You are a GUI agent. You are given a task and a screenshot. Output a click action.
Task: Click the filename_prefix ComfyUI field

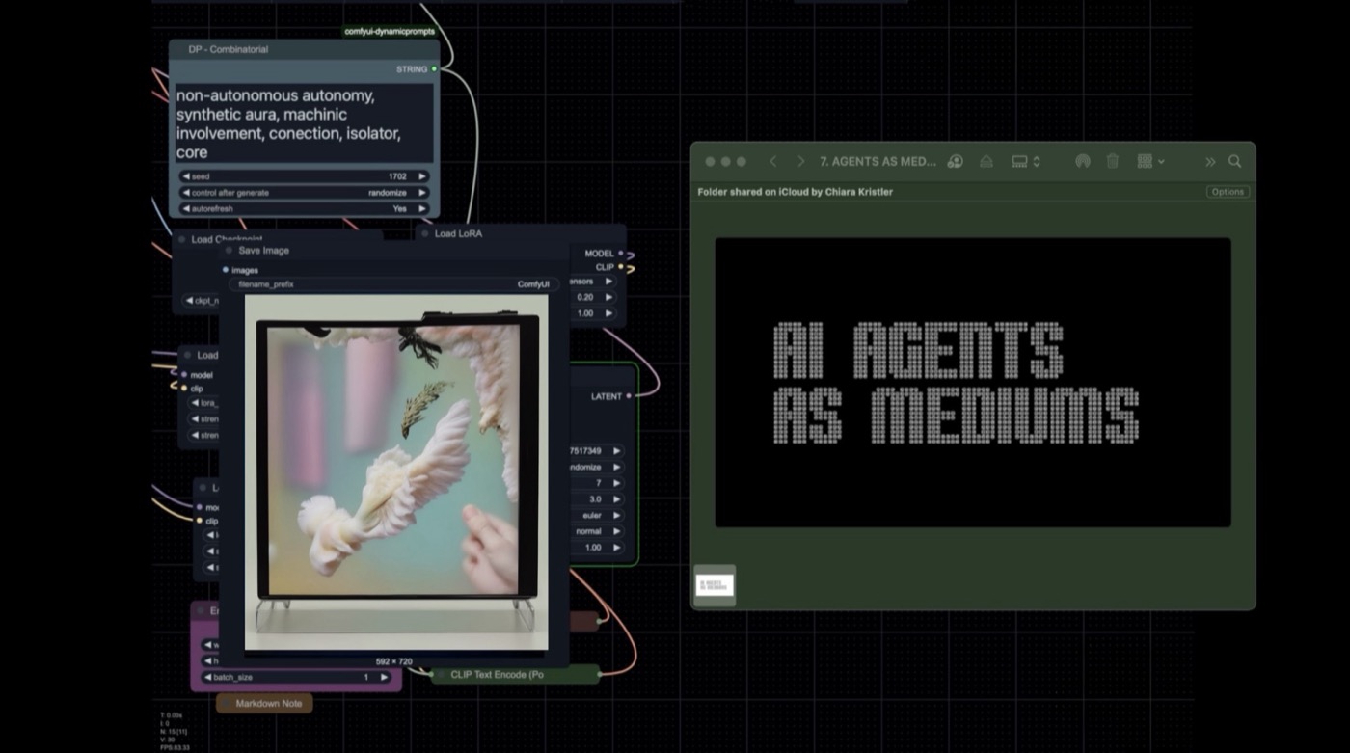tap(393, 284)
